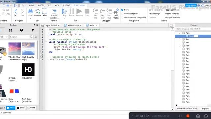Select HD Admin toolbox thumbnail

click(28, 70)
